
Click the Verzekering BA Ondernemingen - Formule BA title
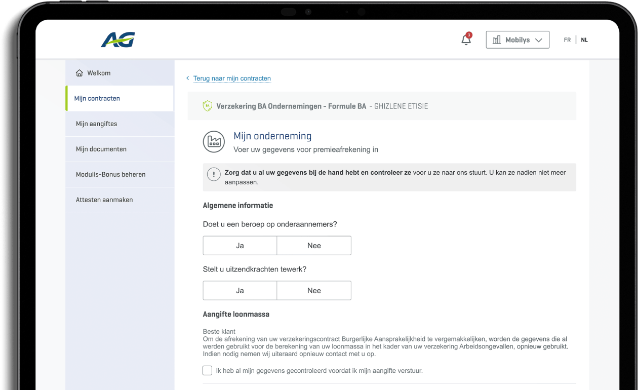[x=291, y=106]
